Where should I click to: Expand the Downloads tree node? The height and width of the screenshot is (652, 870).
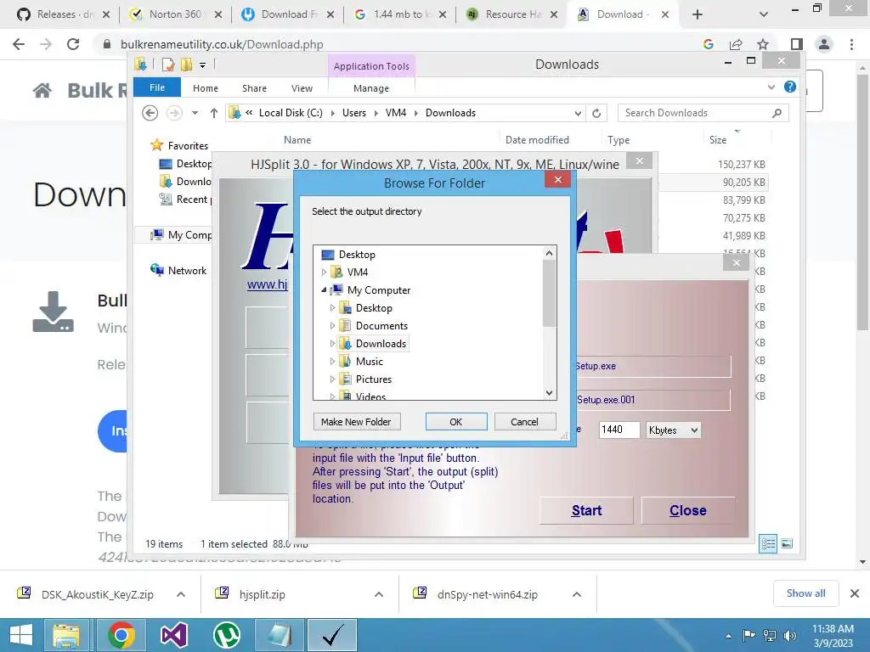[x=332, y=344]
